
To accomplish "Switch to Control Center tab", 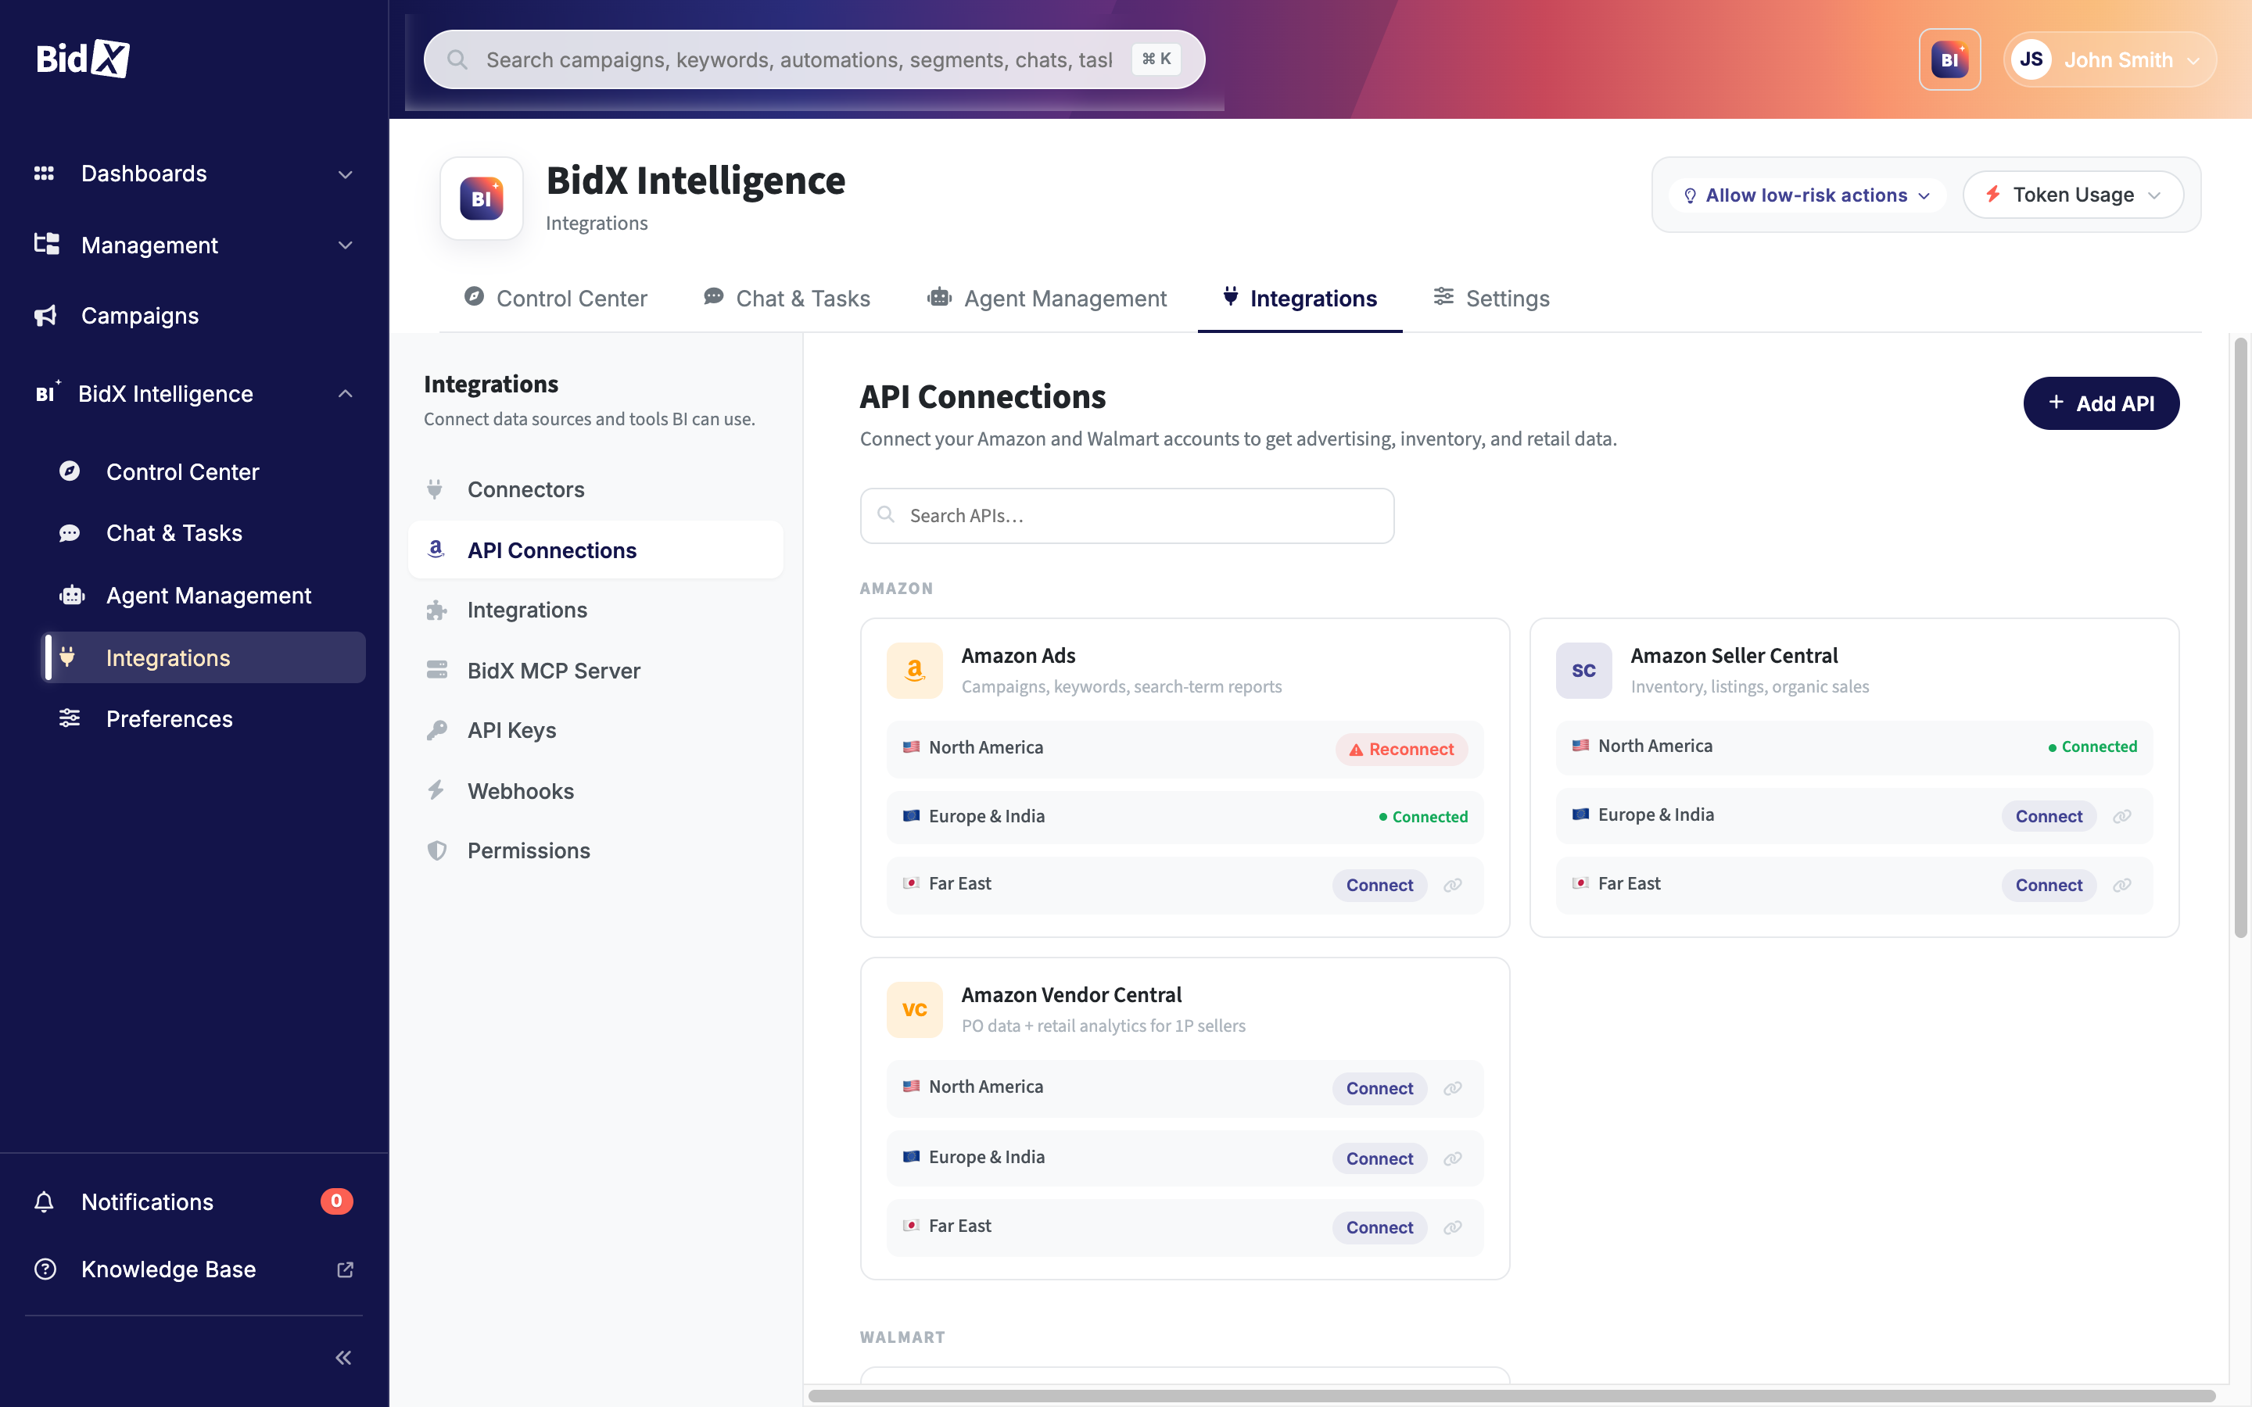I will (555, 298).
